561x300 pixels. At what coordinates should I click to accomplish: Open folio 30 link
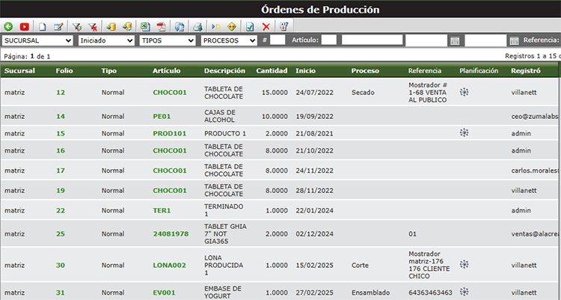(x=61, y=266)
